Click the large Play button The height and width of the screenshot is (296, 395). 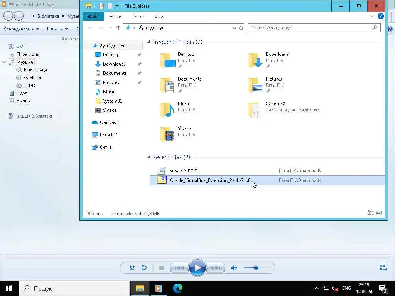(x=197, y=268)
